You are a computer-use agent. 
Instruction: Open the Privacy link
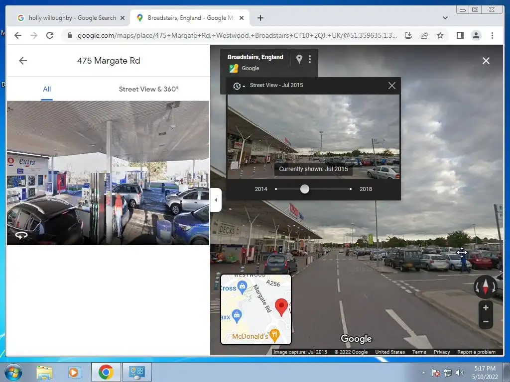click(442, 352)
